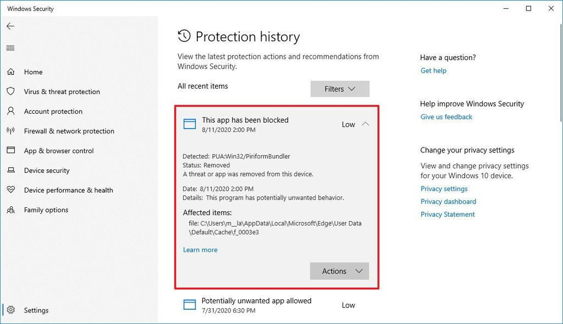Viewport: 563px width, 324px height.
Task: Open the 'Privacy dashboard' link
Action: click(x=448, y=201)
